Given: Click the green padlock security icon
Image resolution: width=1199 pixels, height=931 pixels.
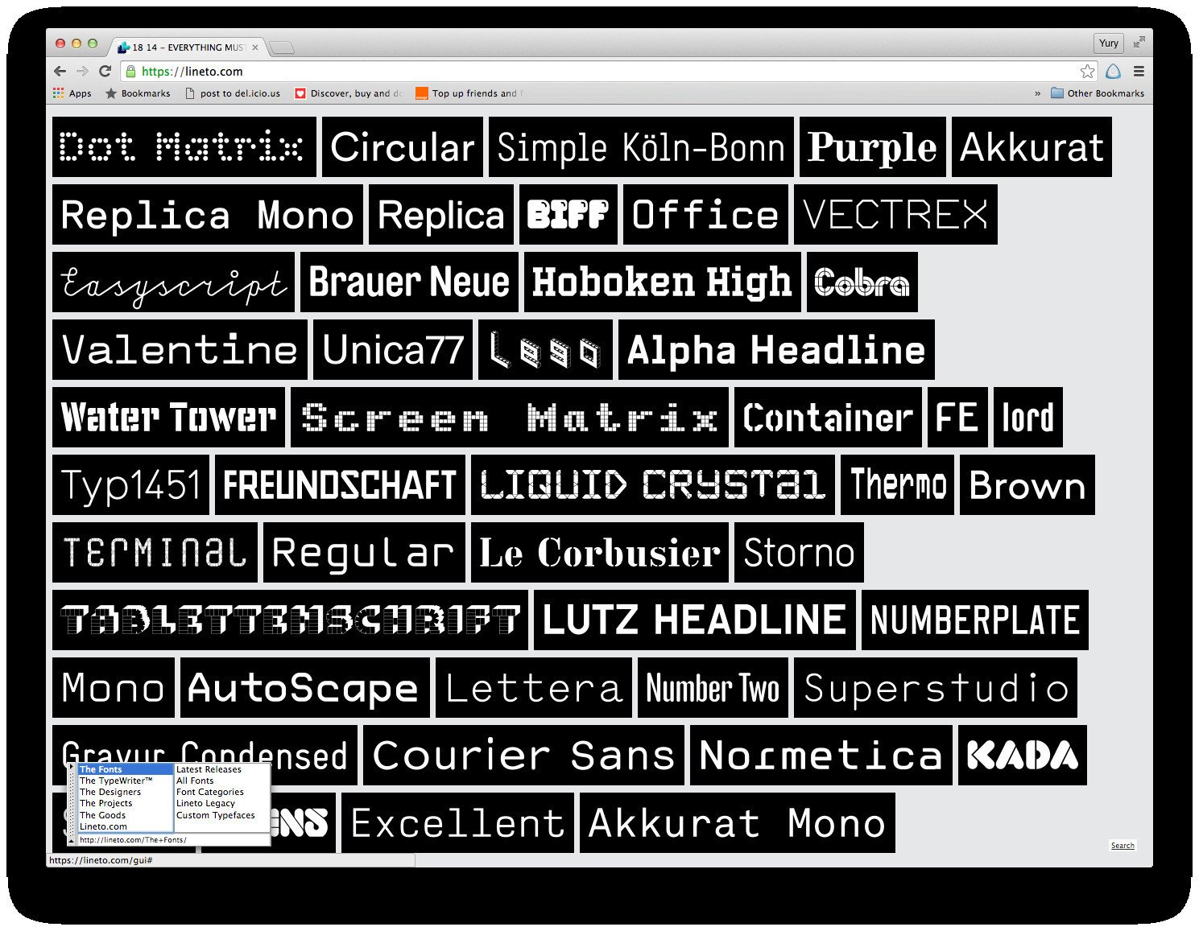Looking at the screenshot, I should [131, 72].
